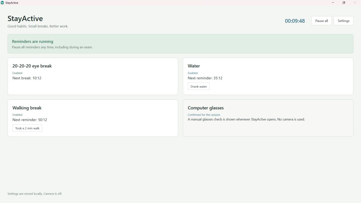
Task: Click 'Settings are stored locally' footer text
Action: click(x=35, y=194)
